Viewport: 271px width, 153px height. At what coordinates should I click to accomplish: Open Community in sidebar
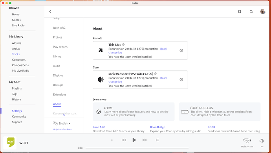pyautogui.click(x=19, y=116)
